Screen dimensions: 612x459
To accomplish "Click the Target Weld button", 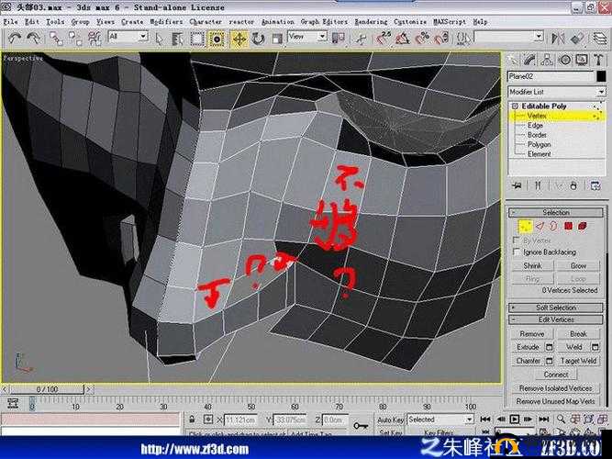I will point(578,361).
